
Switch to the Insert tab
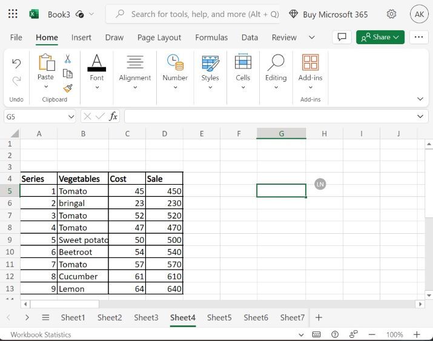coord(81,38)
